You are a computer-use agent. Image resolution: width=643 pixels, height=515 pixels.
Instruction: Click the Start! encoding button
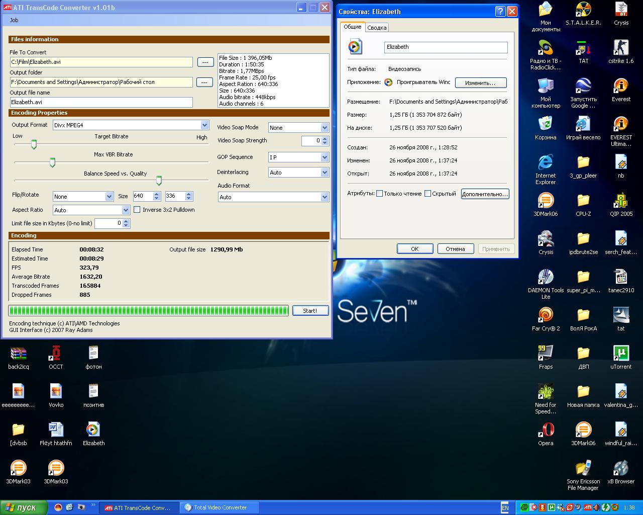(x=310, y=311)
